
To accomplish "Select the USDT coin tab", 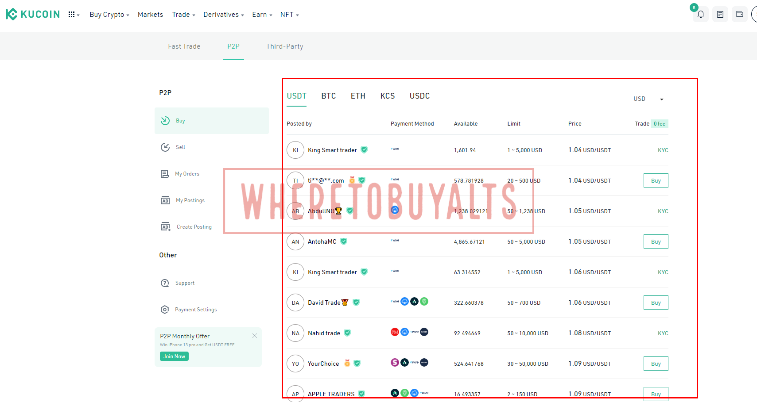I will tap(296, 96).
